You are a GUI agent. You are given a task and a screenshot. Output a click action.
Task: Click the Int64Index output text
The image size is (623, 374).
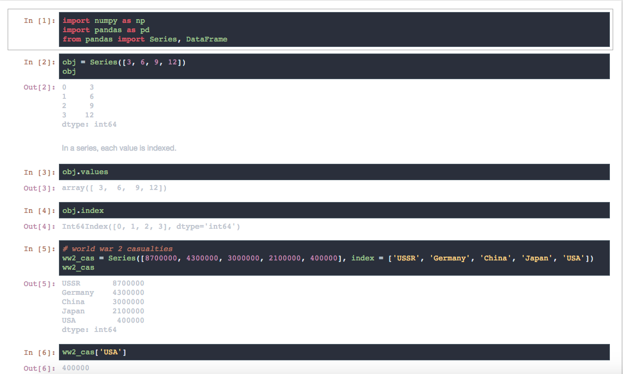(151, 227)
